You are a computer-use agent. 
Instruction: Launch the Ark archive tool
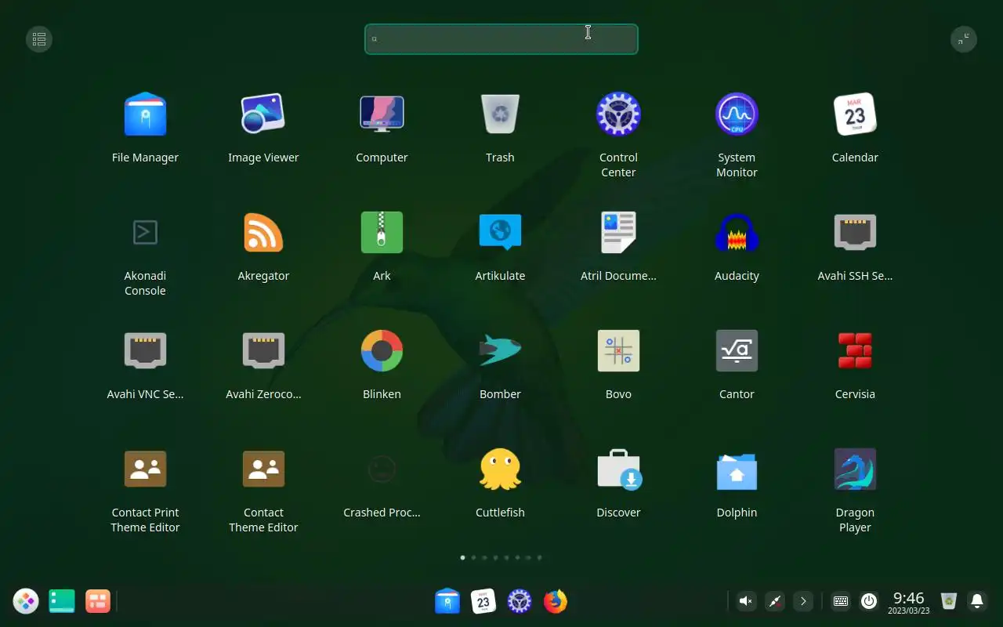[382, 233]
